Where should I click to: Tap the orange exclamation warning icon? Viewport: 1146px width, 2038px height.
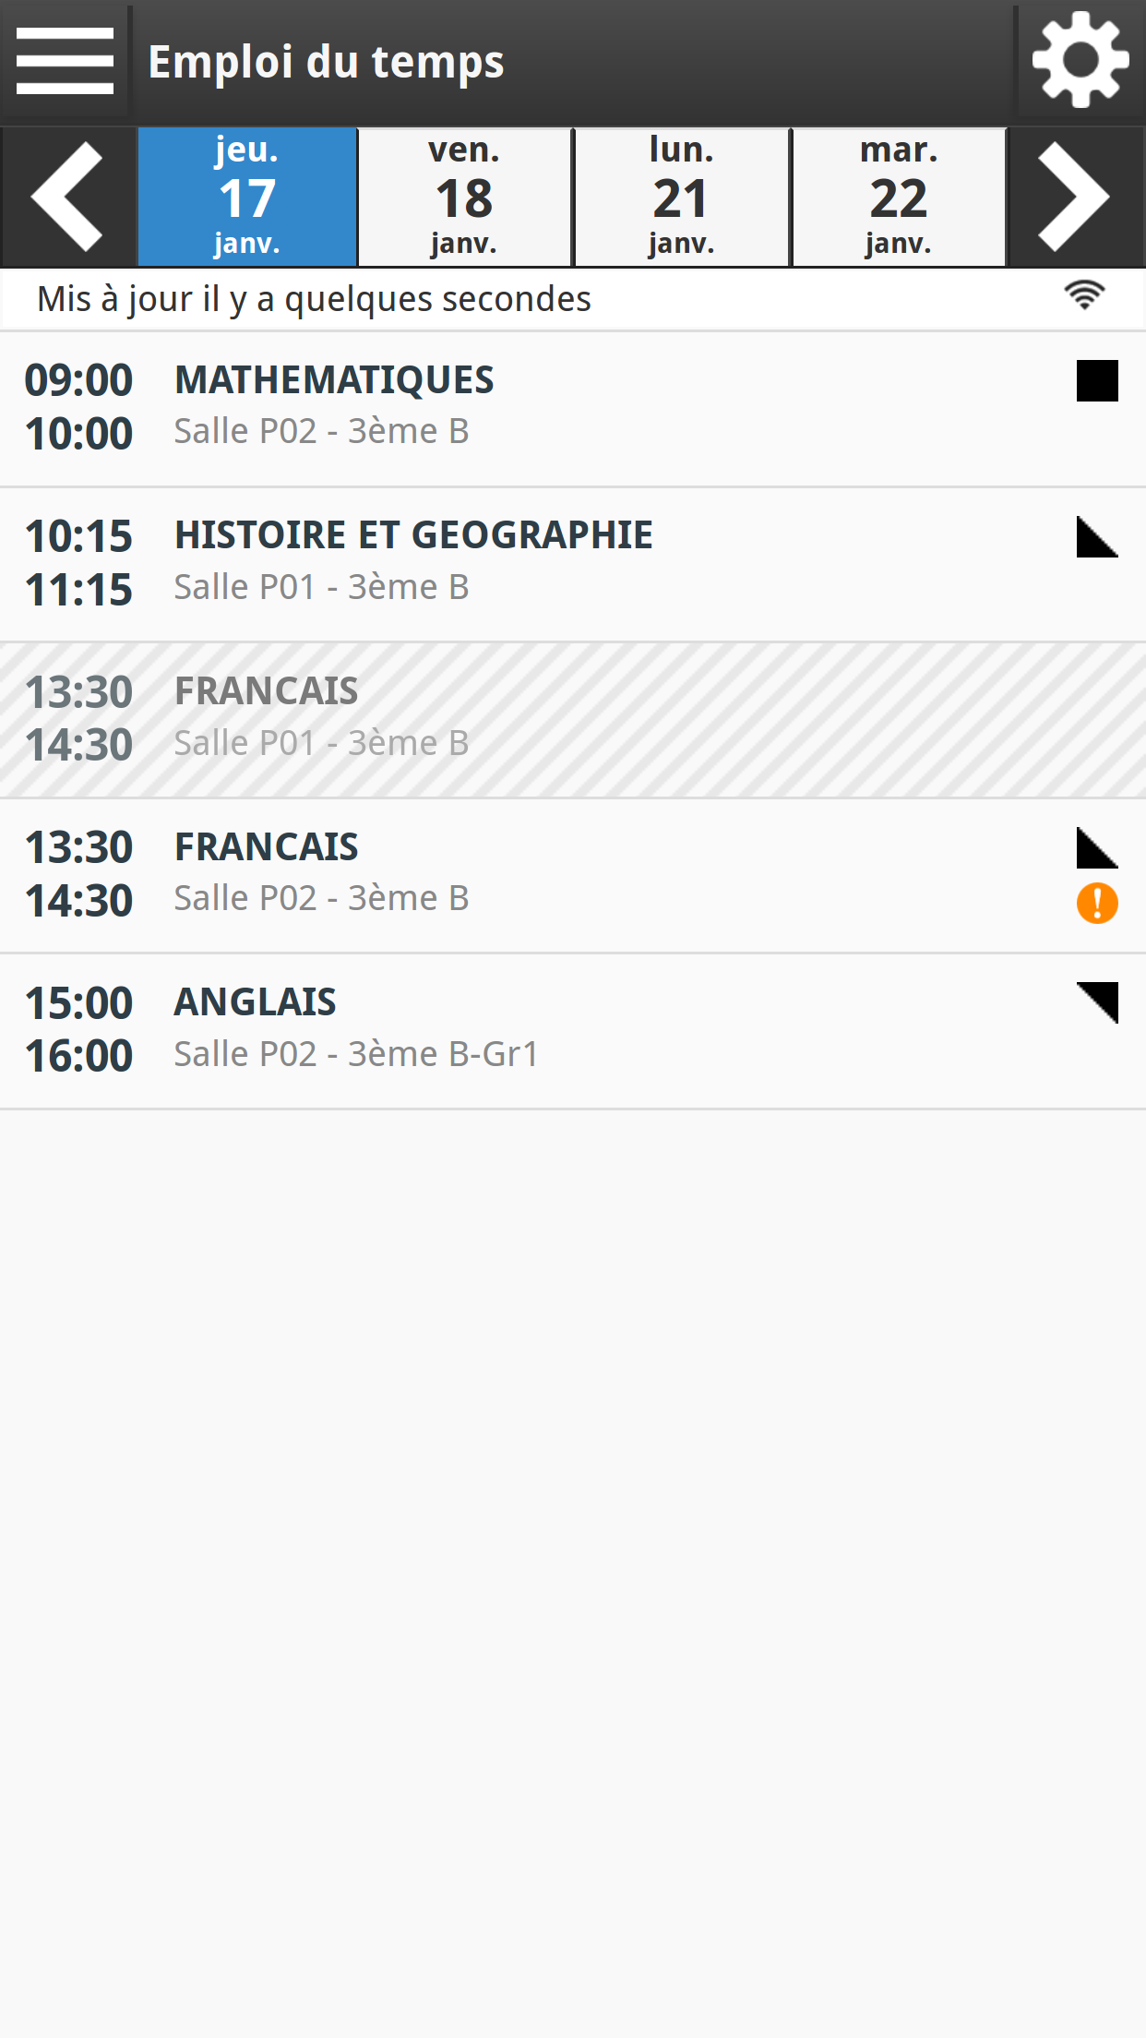[1097, 903]
